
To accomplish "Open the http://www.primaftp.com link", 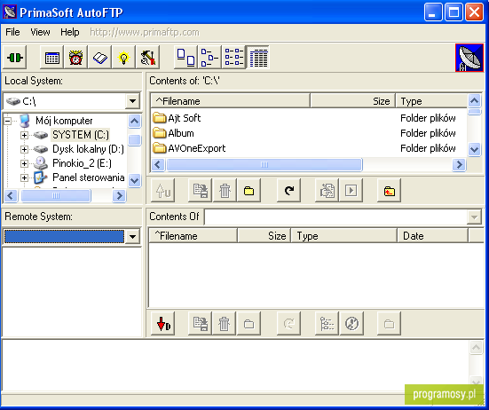I will pyautogui.click(x=145, y=32).
